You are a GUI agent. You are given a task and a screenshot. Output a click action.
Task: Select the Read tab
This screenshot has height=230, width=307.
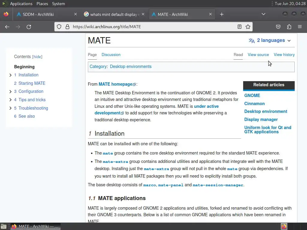pos(238,55)
